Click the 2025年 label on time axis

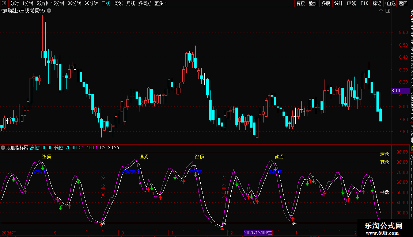(x=9, y=233)
